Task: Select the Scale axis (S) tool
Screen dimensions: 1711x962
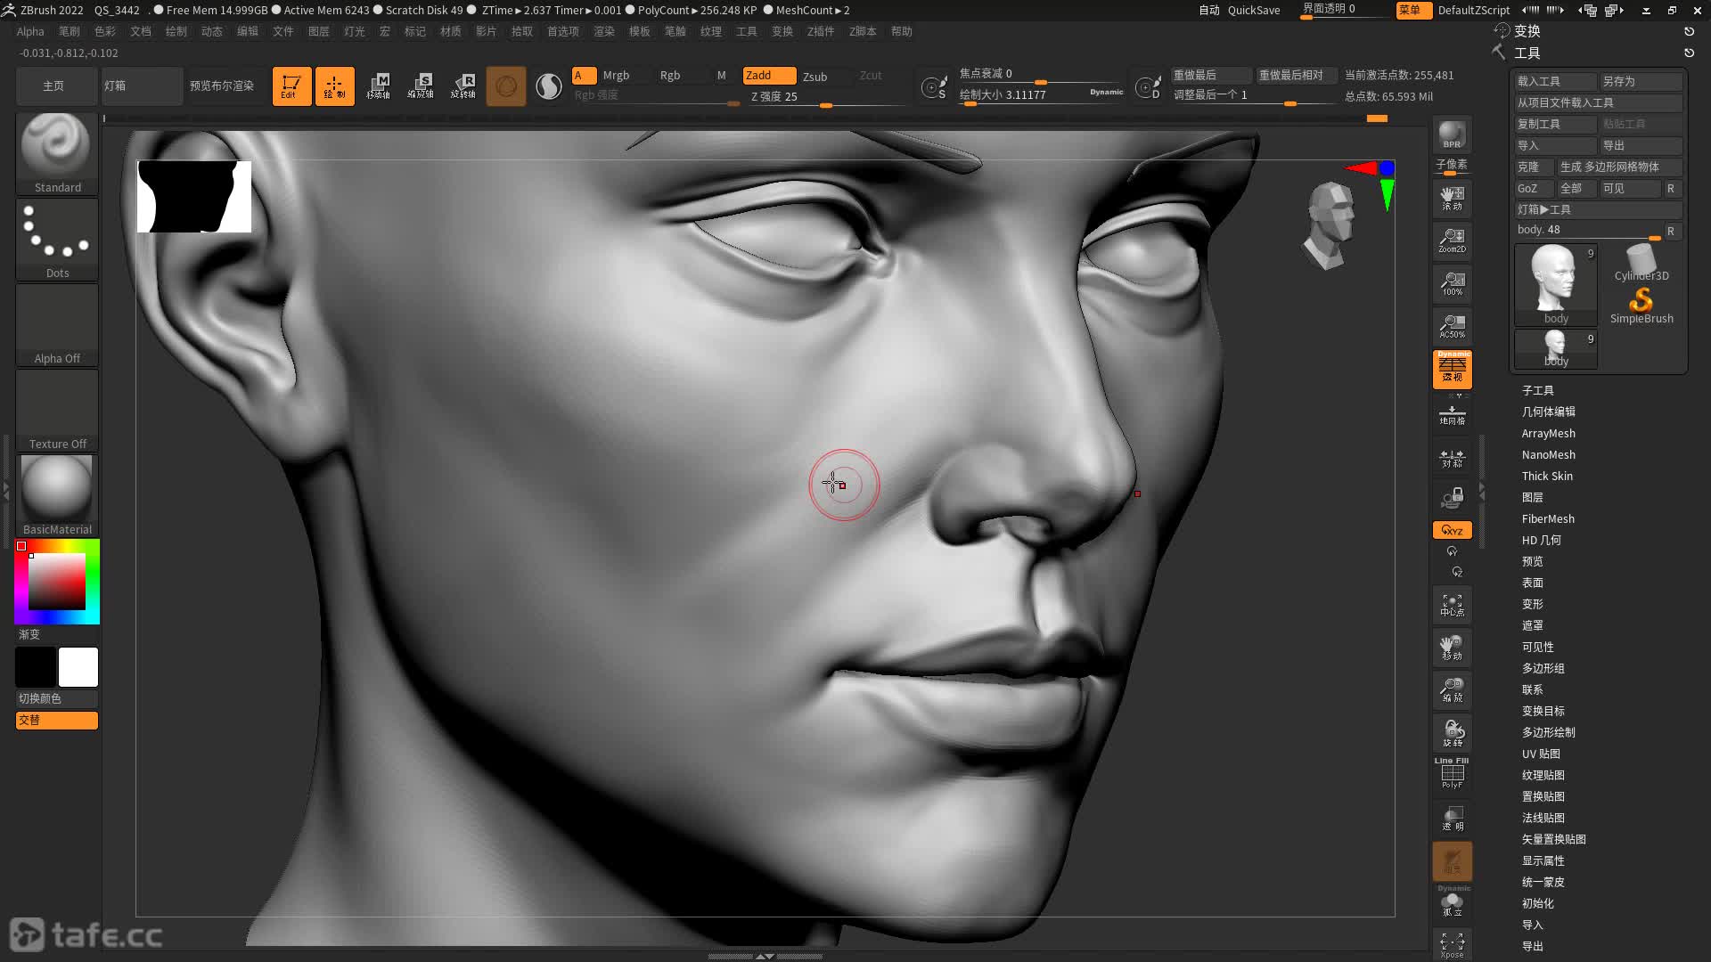Action: (421, 86)
